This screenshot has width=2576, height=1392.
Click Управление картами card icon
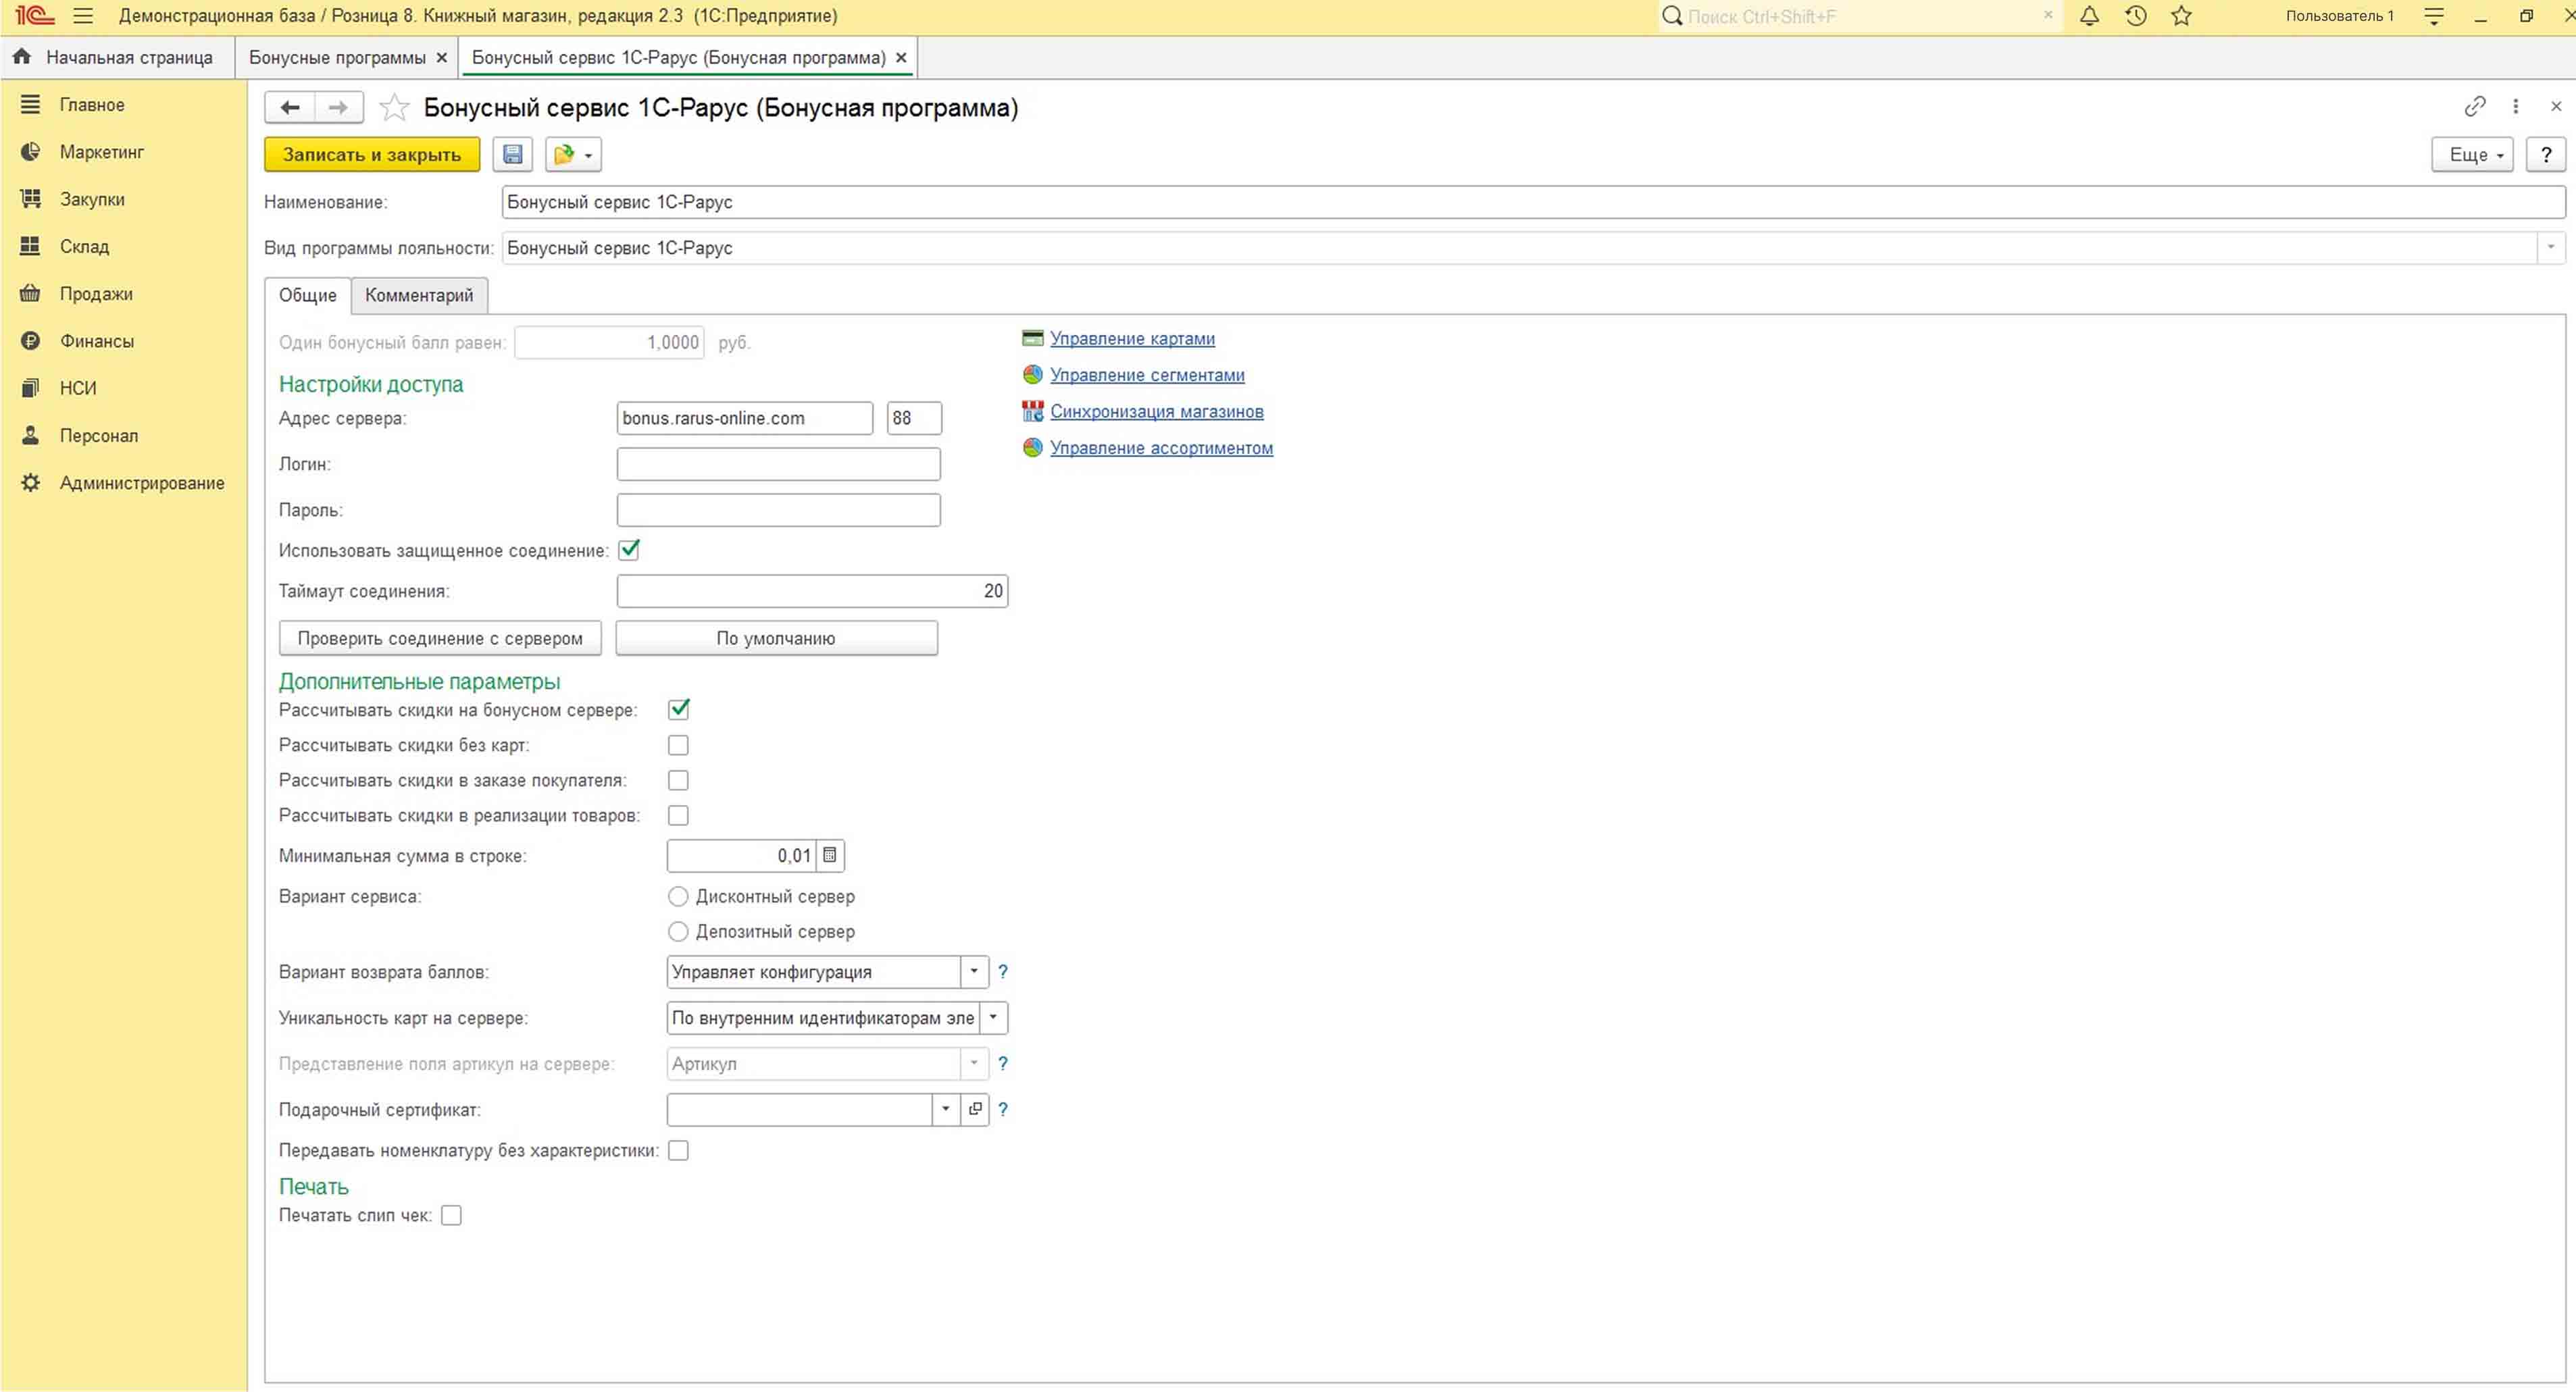pos(1033,338)
